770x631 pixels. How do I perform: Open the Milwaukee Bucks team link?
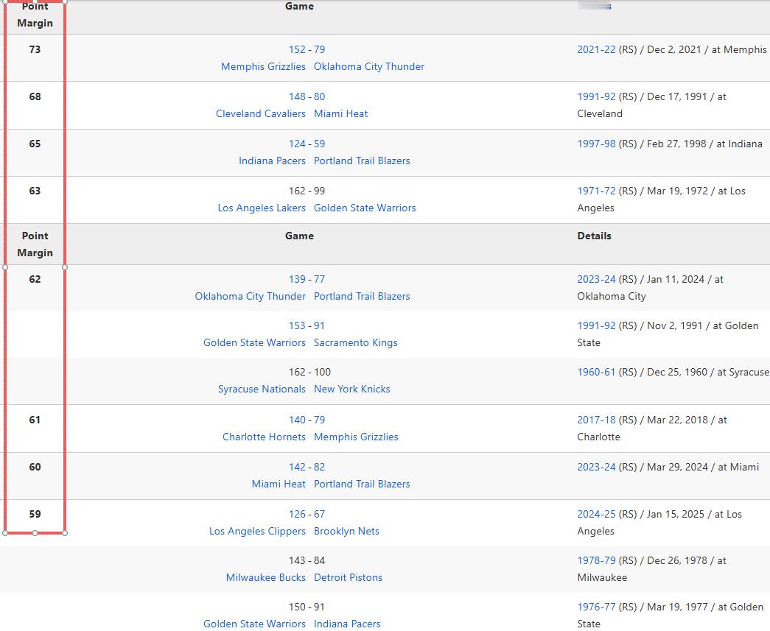click(x=265, y=577)
